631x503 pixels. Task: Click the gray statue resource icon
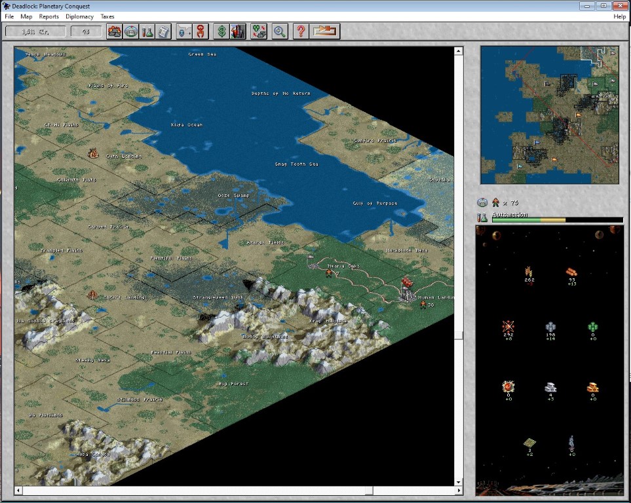coord(571,441)
